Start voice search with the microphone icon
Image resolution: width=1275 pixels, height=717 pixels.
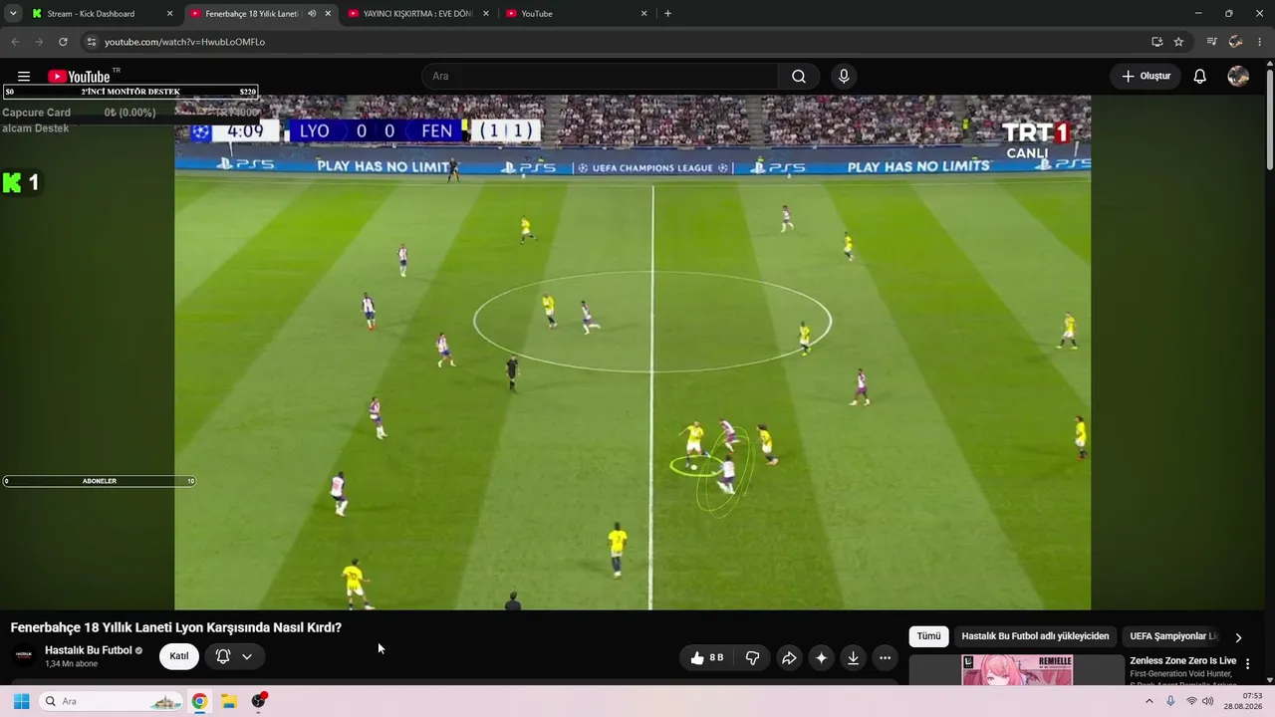click(x=844, y=77)
